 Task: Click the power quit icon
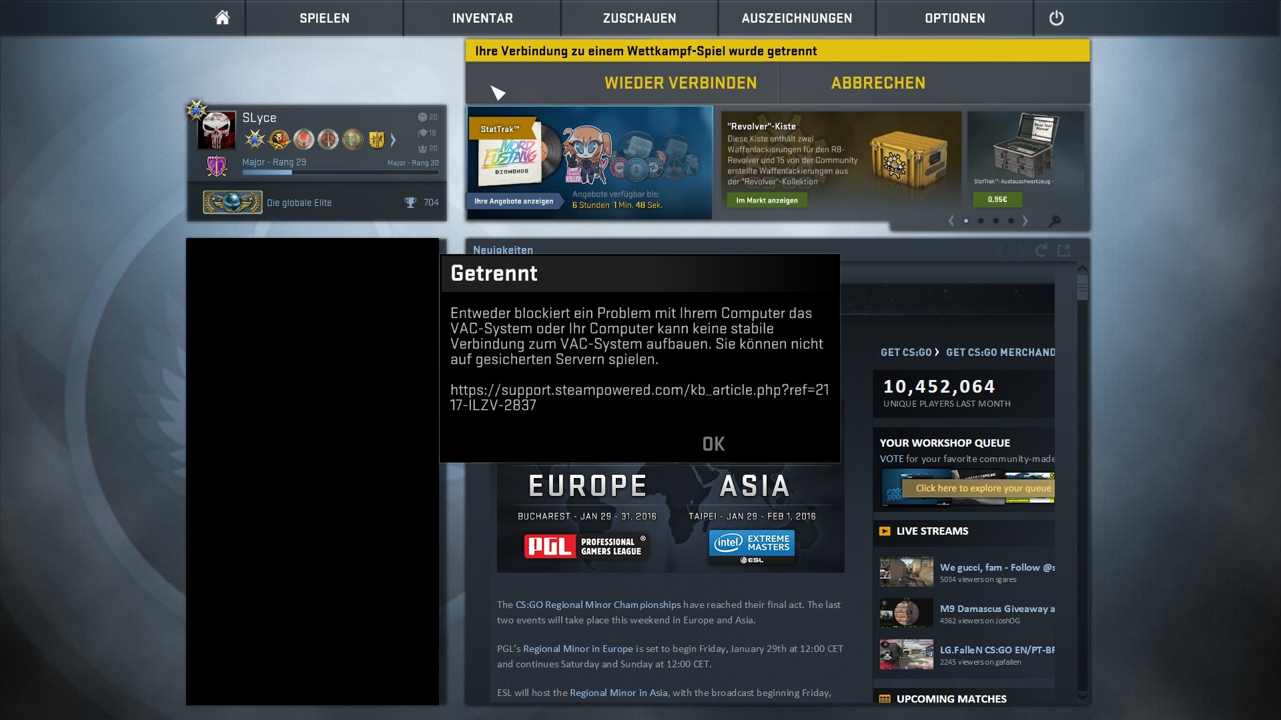[1056, 18]
